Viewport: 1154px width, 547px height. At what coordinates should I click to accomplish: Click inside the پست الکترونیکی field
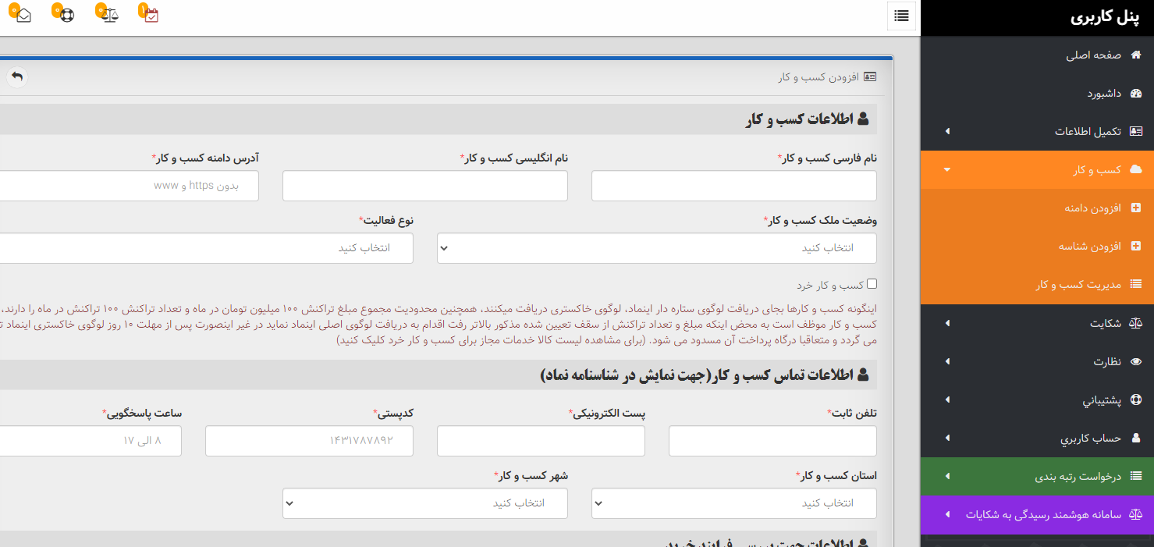541,441
